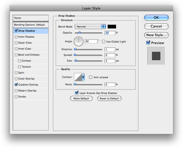Click Make Default button
The image size is (186, 147).
tap(81, 98)
